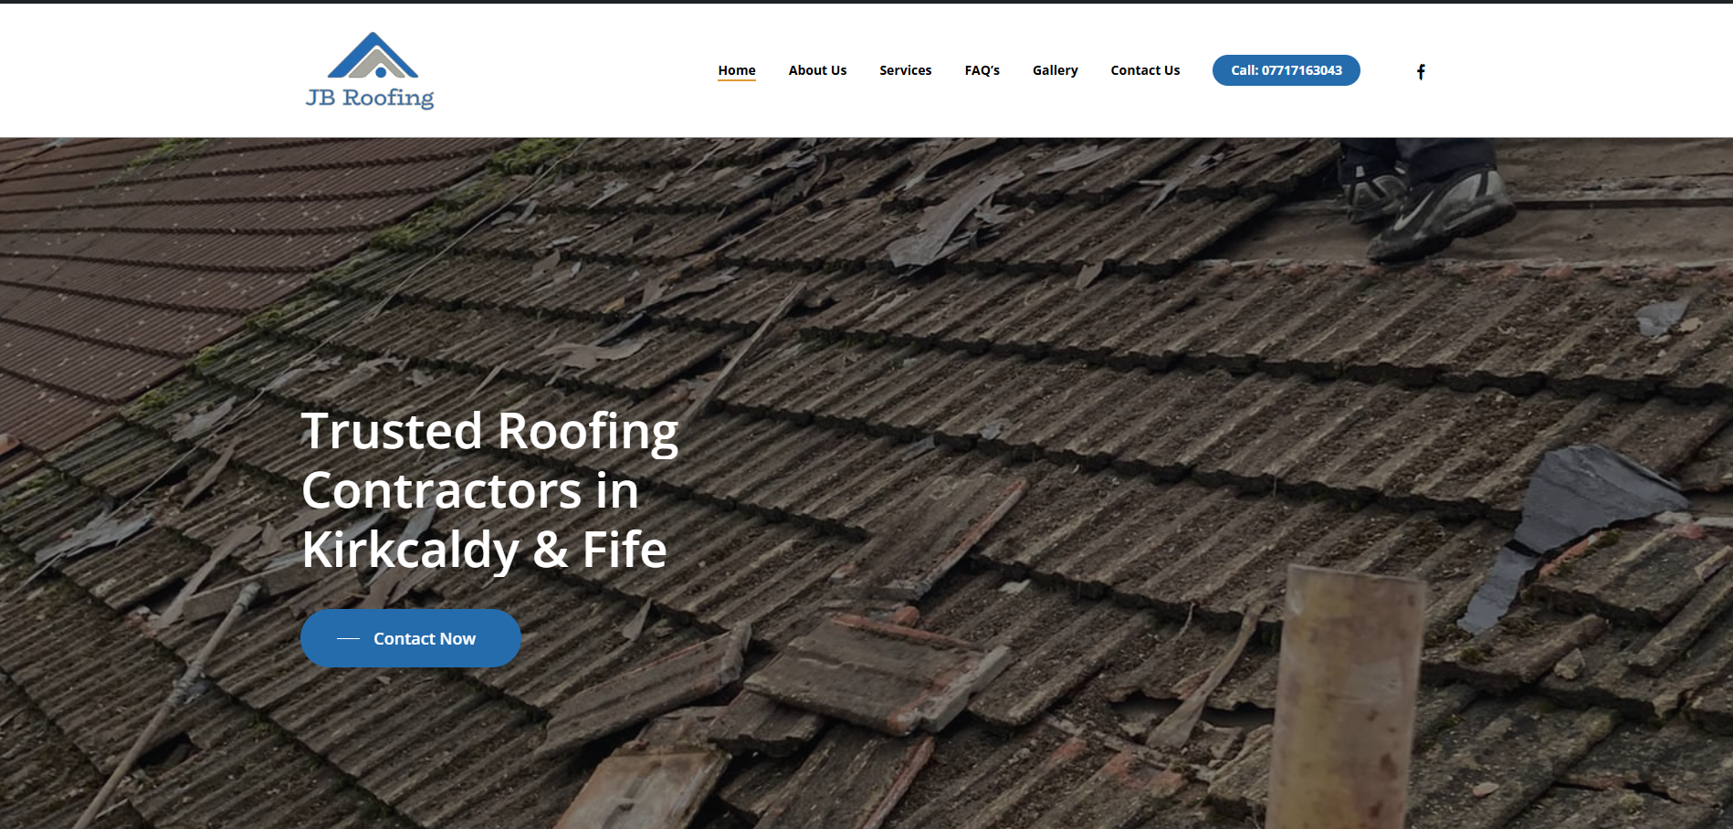
Task: Click the Kirkcaldy & Fife headline line
Action: 484,550
